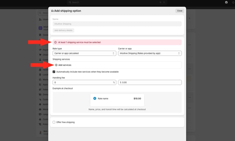Screen dimensions: 235x141
Task: Click the alert icon in the error banner
Action: 55,42
